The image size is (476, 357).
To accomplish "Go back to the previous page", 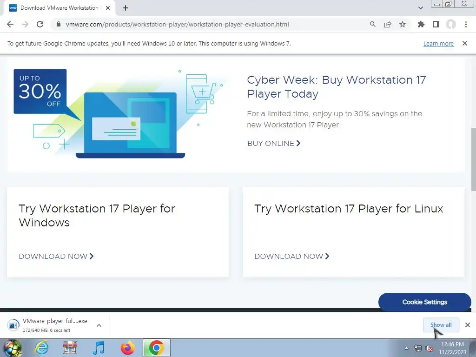I will click(10, 24).
